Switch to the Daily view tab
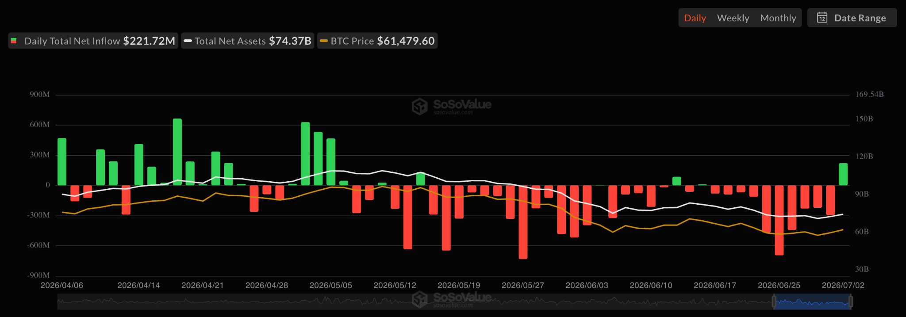The height and width of the screenshot is (317, 906). [695, 18]
